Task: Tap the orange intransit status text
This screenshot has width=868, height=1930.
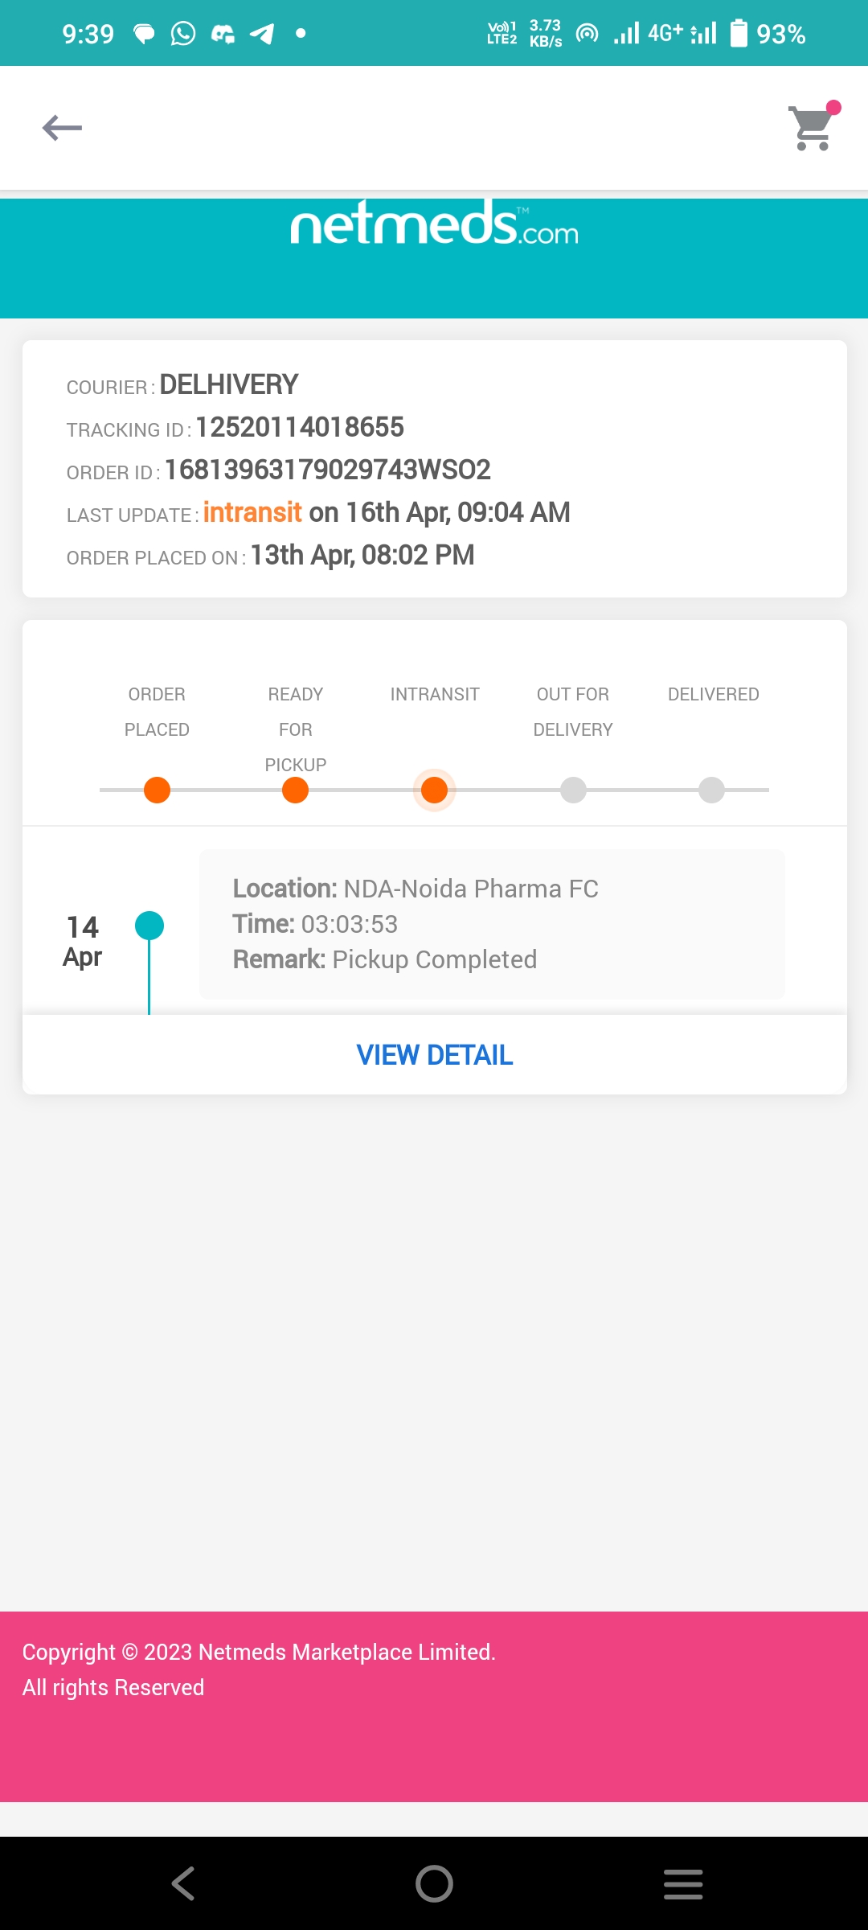Action: [252, 512]
